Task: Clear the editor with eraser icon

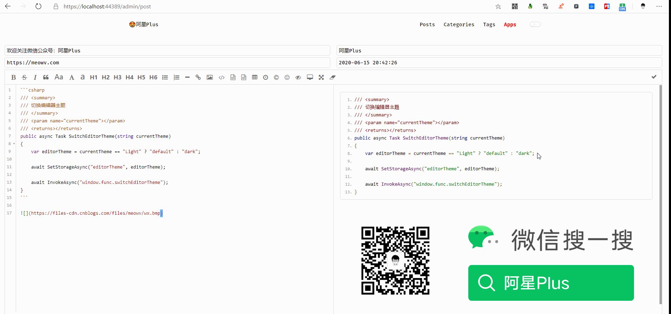Action: (x=333, y=77)
